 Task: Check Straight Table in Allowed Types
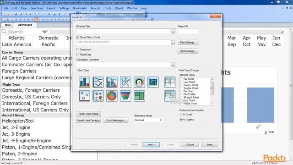click(x=181, y=97)
